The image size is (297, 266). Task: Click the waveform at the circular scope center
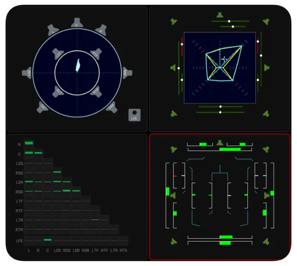click(78, 65)
